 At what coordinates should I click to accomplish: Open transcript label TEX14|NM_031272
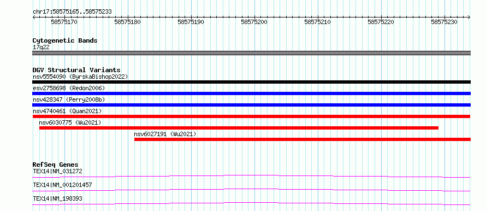[57, 171]
